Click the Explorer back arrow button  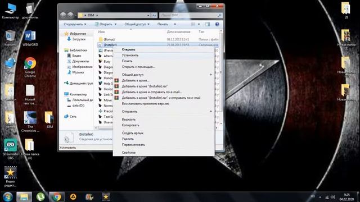63,15
